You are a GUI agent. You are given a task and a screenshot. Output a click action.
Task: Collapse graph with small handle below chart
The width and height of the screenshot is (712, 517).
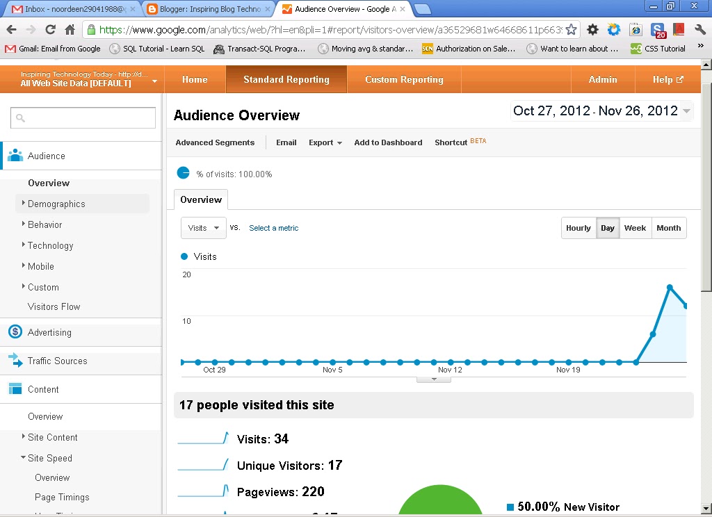pyautogui.click(x=434, y=379)
